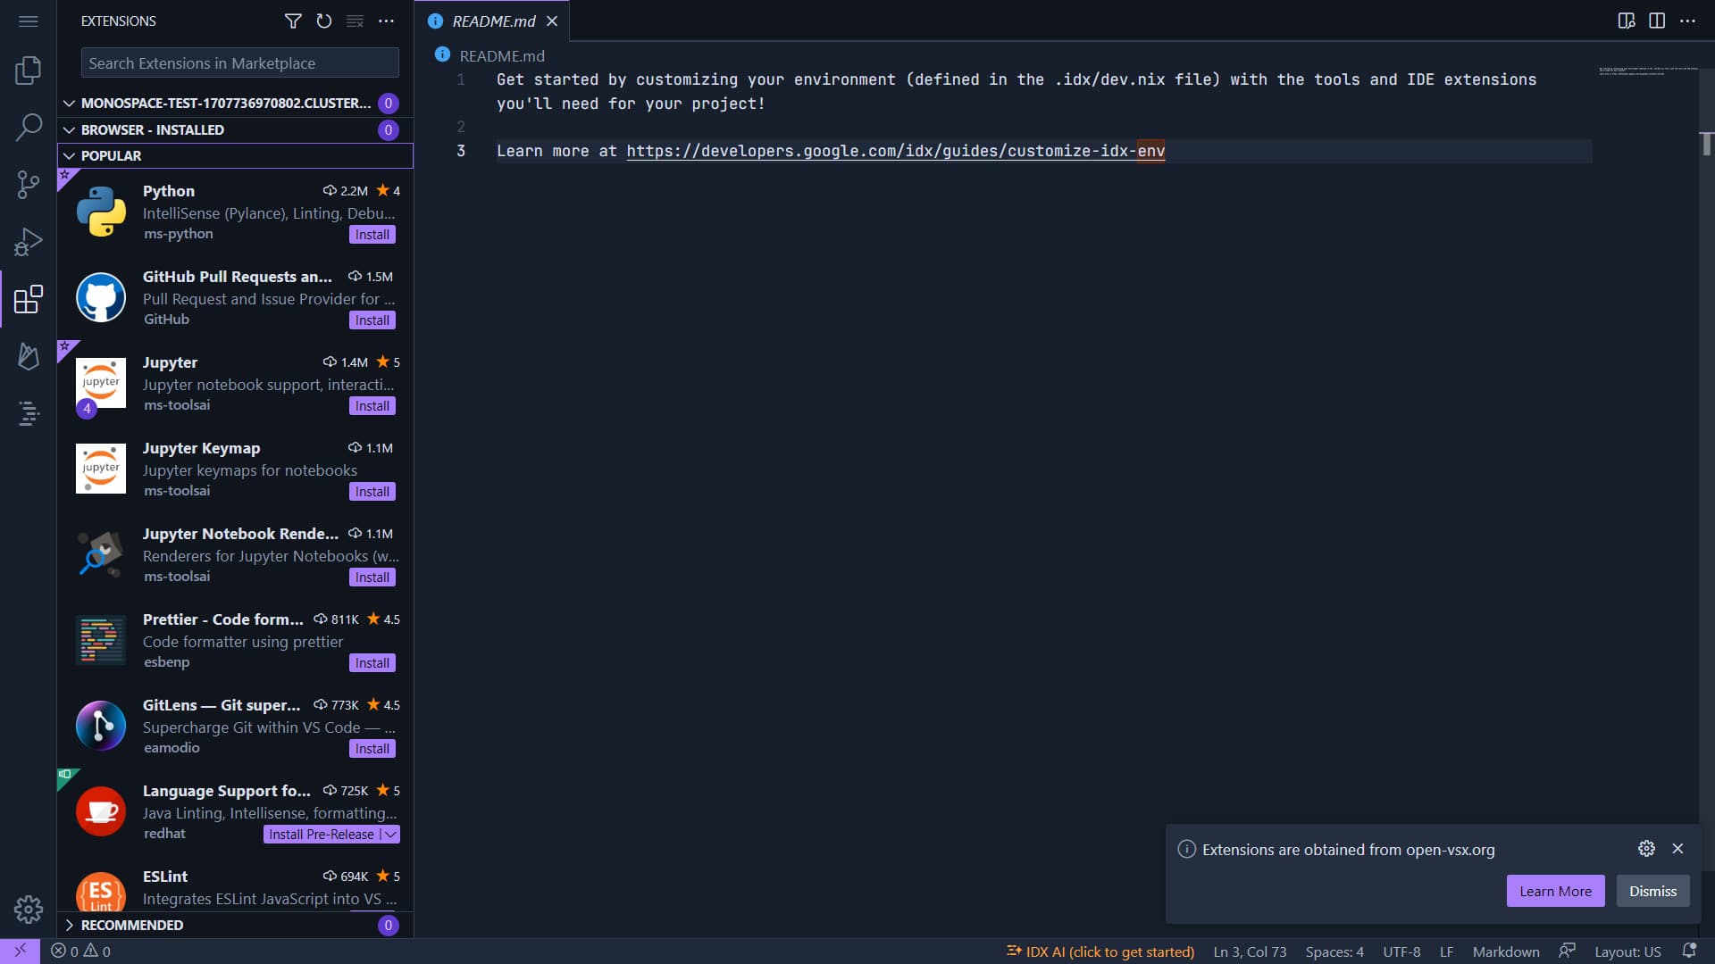Select the Python extension icon
Viewport: 1715px width, 964px height.
click(101, 212)
